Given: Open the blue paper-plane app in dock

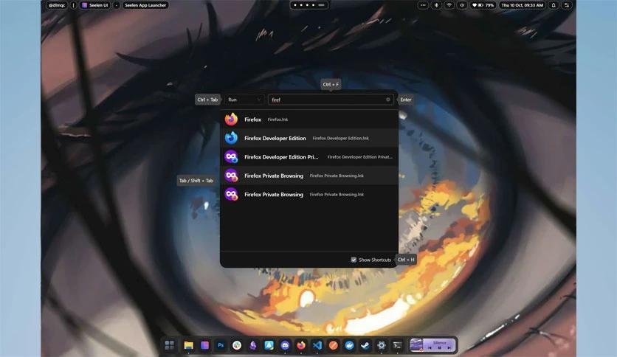Looking at the screenshot, I should [269, 345].
